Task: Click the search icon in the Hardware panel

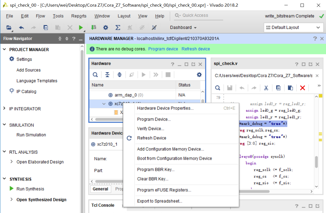Action: click(x=95, y=75)
